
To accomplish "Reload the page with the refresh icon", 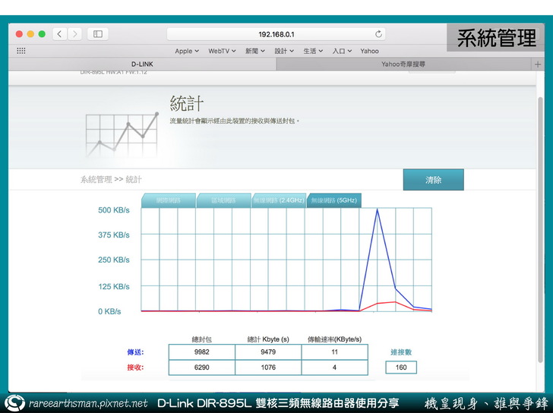I will [378, 34].
